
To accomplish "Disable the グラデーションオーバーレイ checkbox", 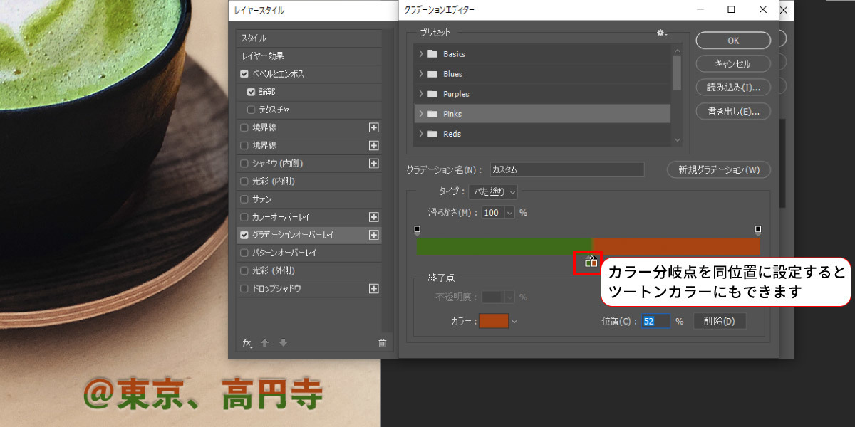I will coord(244,235).
